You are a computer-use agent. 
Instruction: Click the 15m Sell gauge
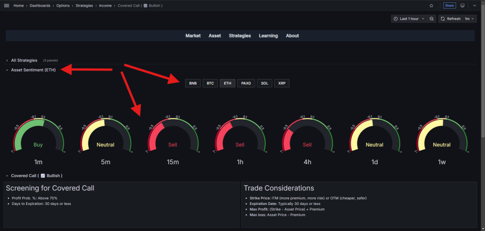click(172, 135)
